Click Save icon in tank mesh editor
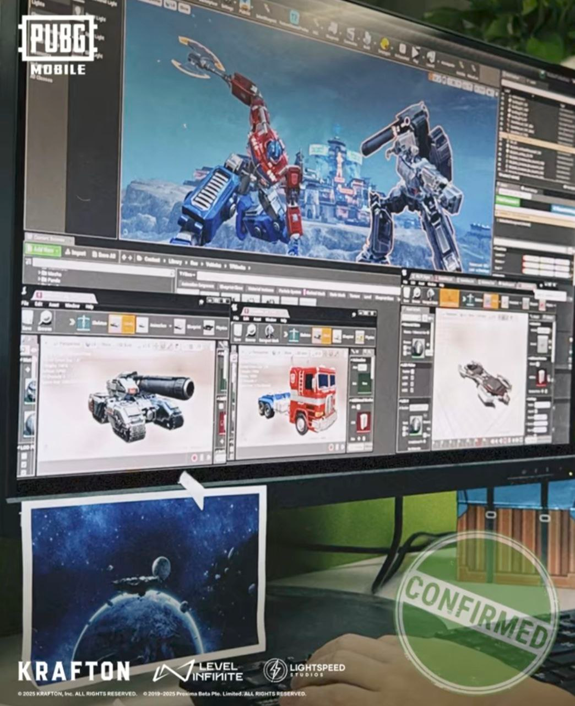 pos(28,319)
